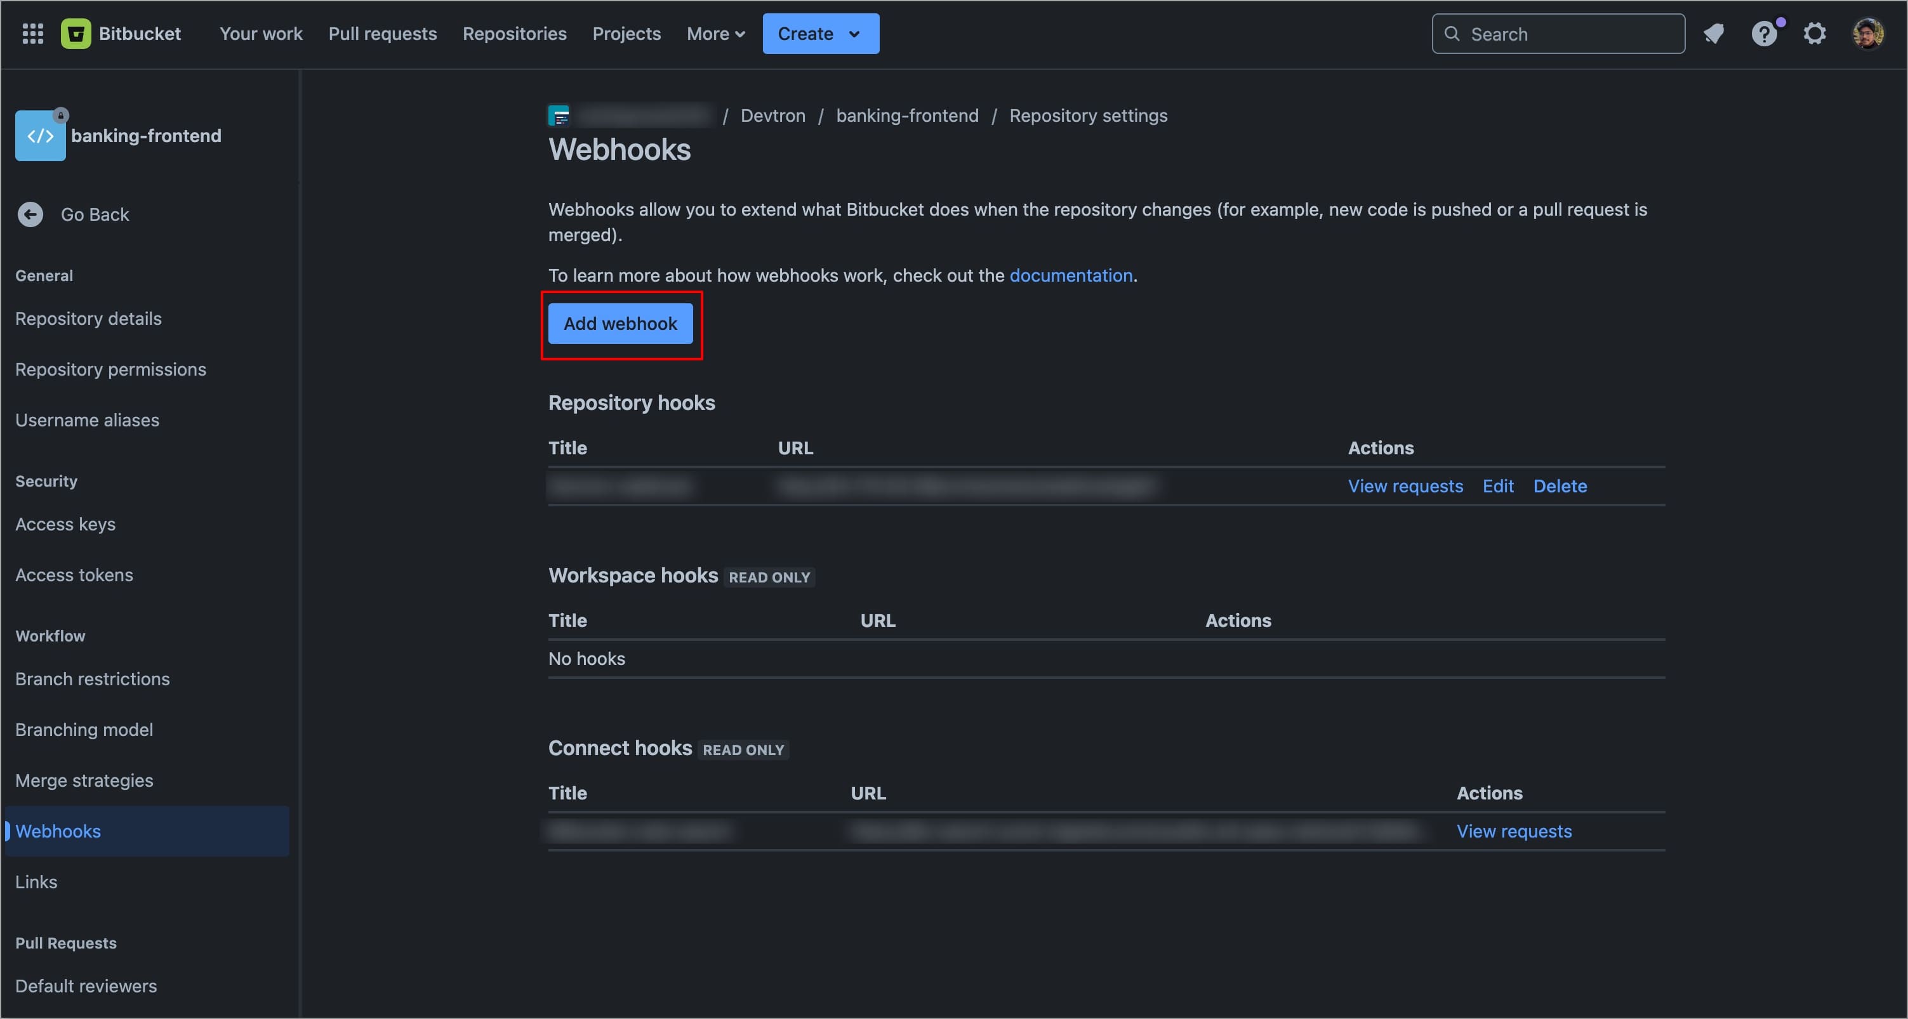Expand the Create dropdown button
Image resolution: width=1908 pixels, height=1019 pixels.
click(x=820, y=34)
